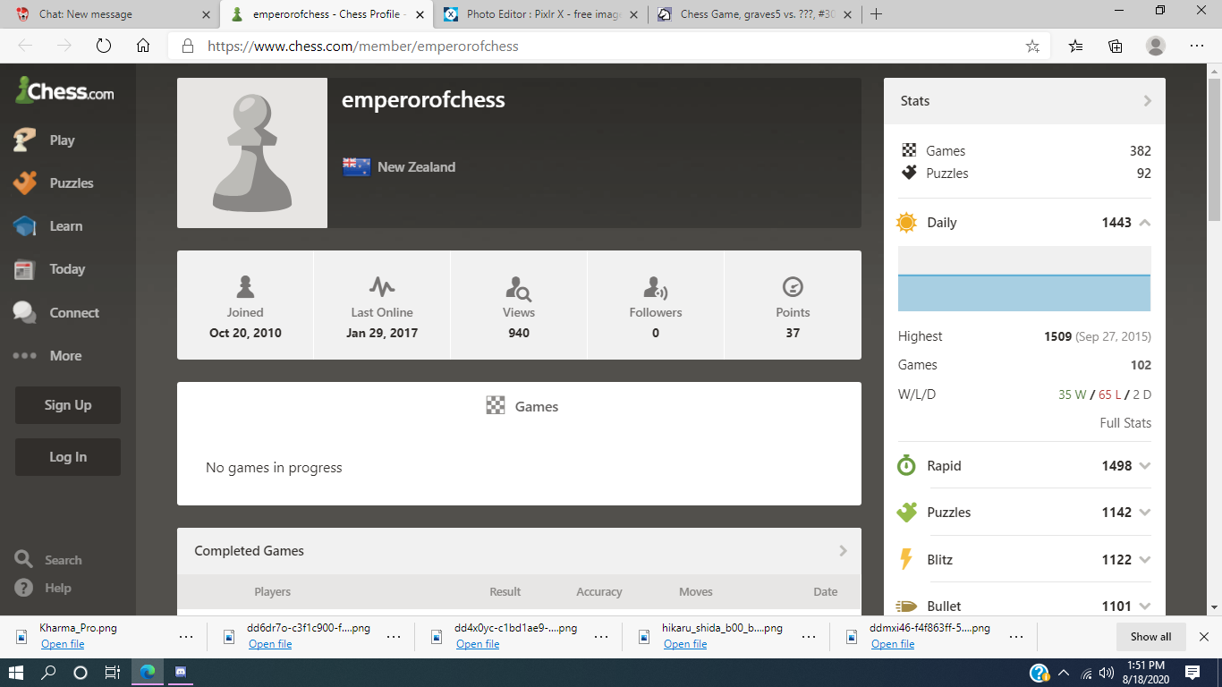Open options for Kharma_Pro.png download

186,637
